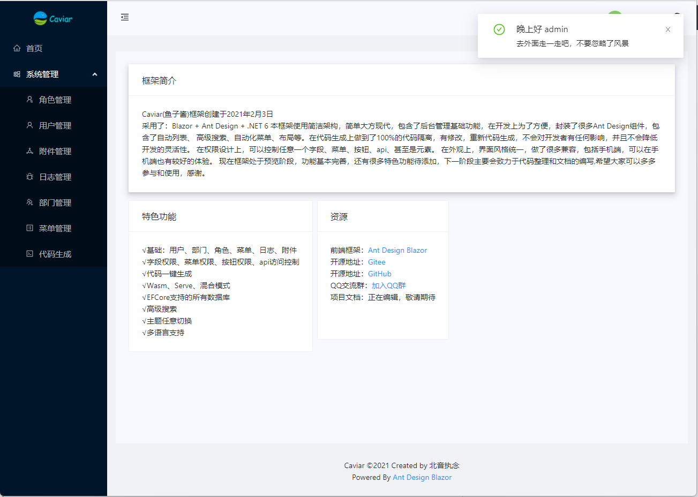Click the √EFCore支持的所有数据库 feature line

186,297
